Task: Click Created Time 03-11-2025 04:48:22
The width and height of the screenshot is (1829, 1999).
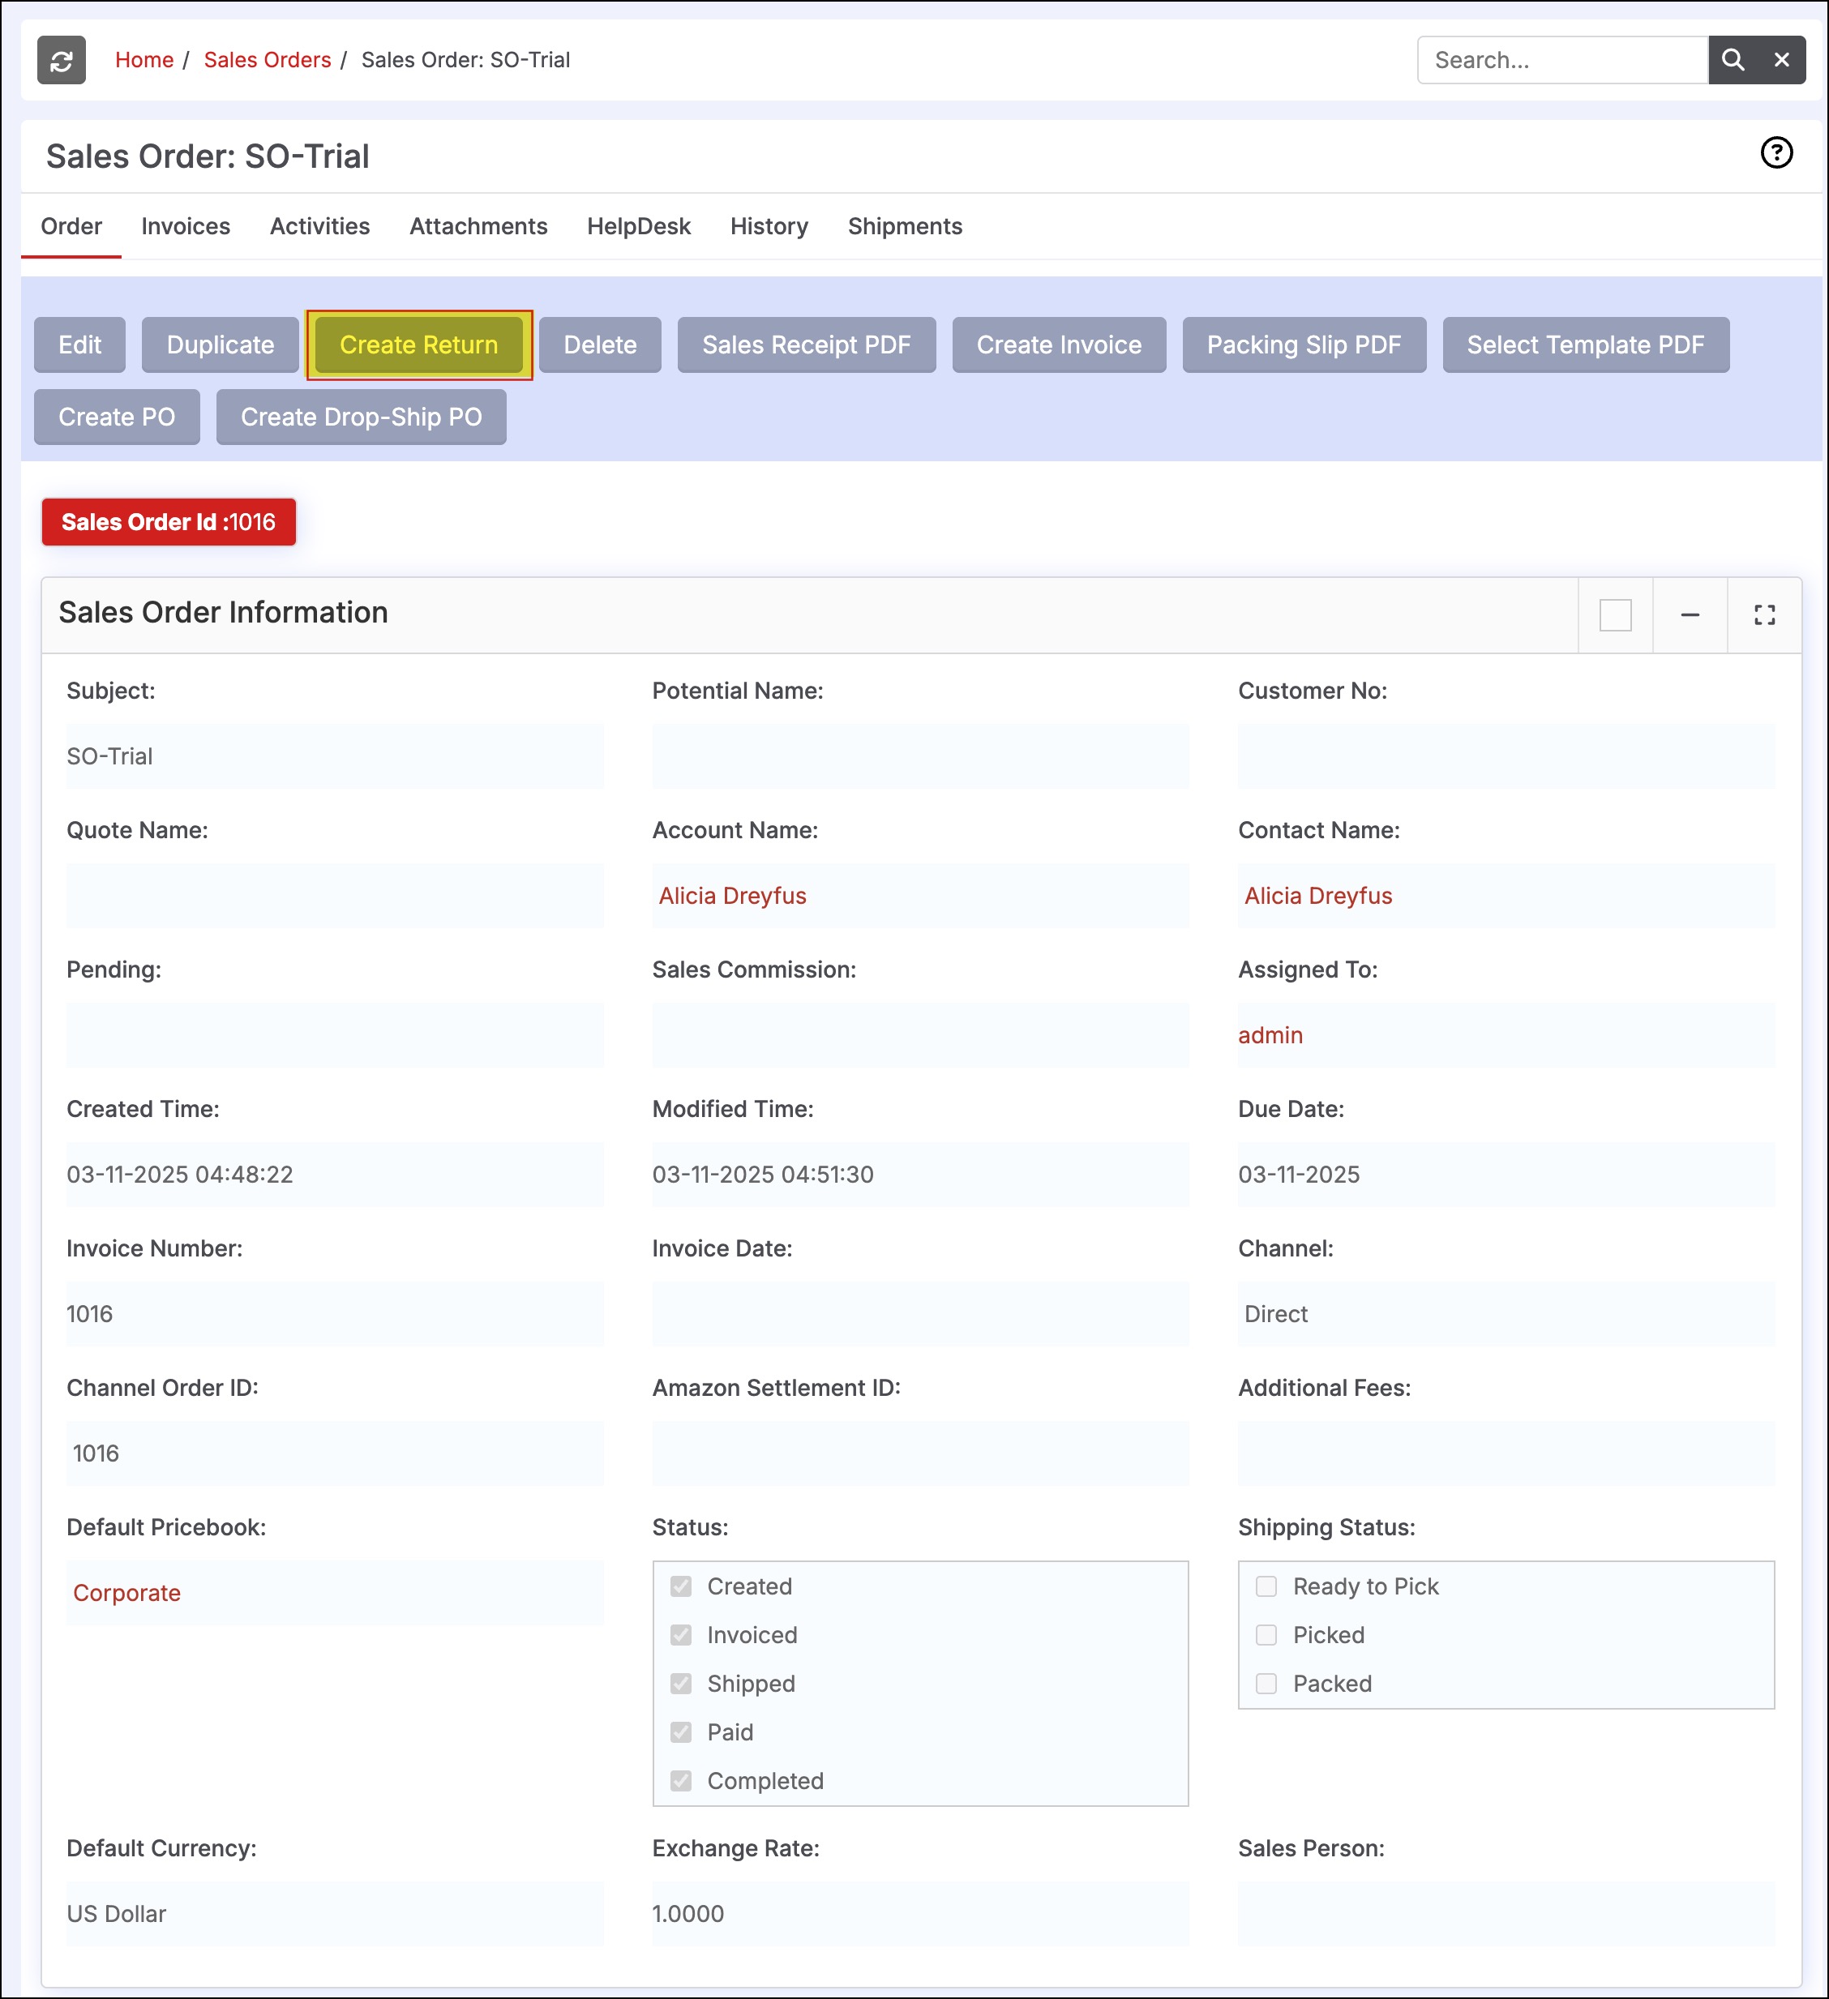Action: (179, 1175)
